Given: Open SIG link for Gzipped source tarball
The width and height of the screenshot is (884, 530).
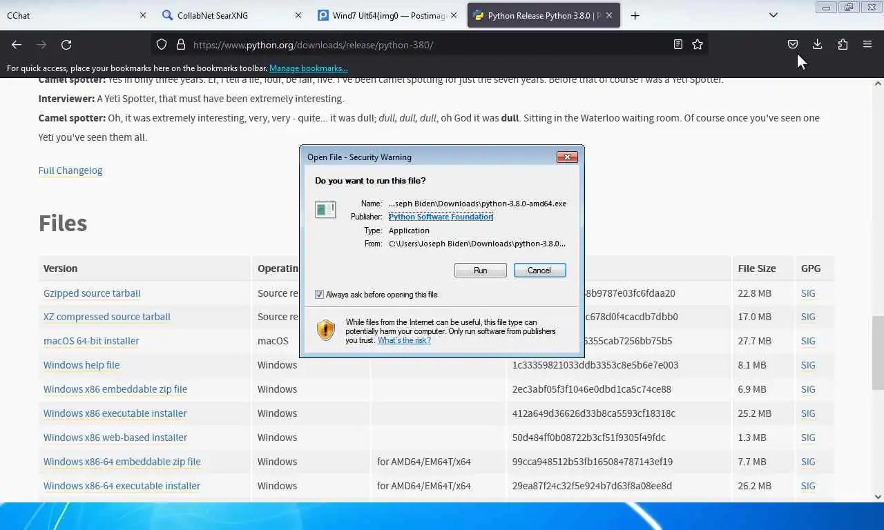Looking at the screenshot, I should [x=808, y=293].
